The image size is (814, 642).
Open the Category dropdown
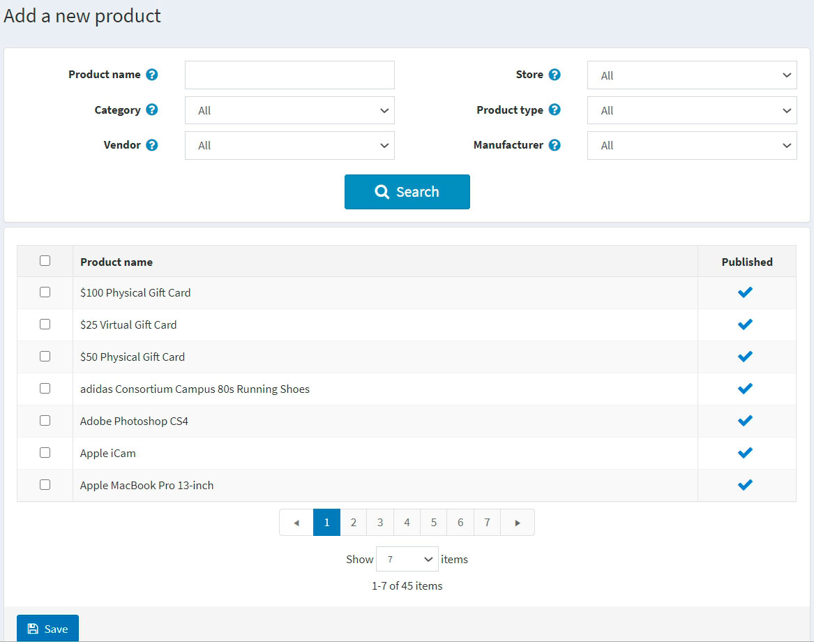point(289,110)
